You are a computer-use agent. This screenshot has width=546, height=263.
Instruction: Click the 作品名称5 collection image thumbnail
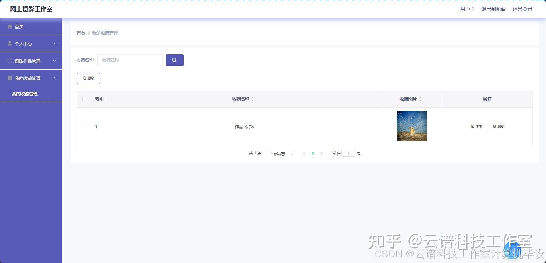[x=412, y=126]
